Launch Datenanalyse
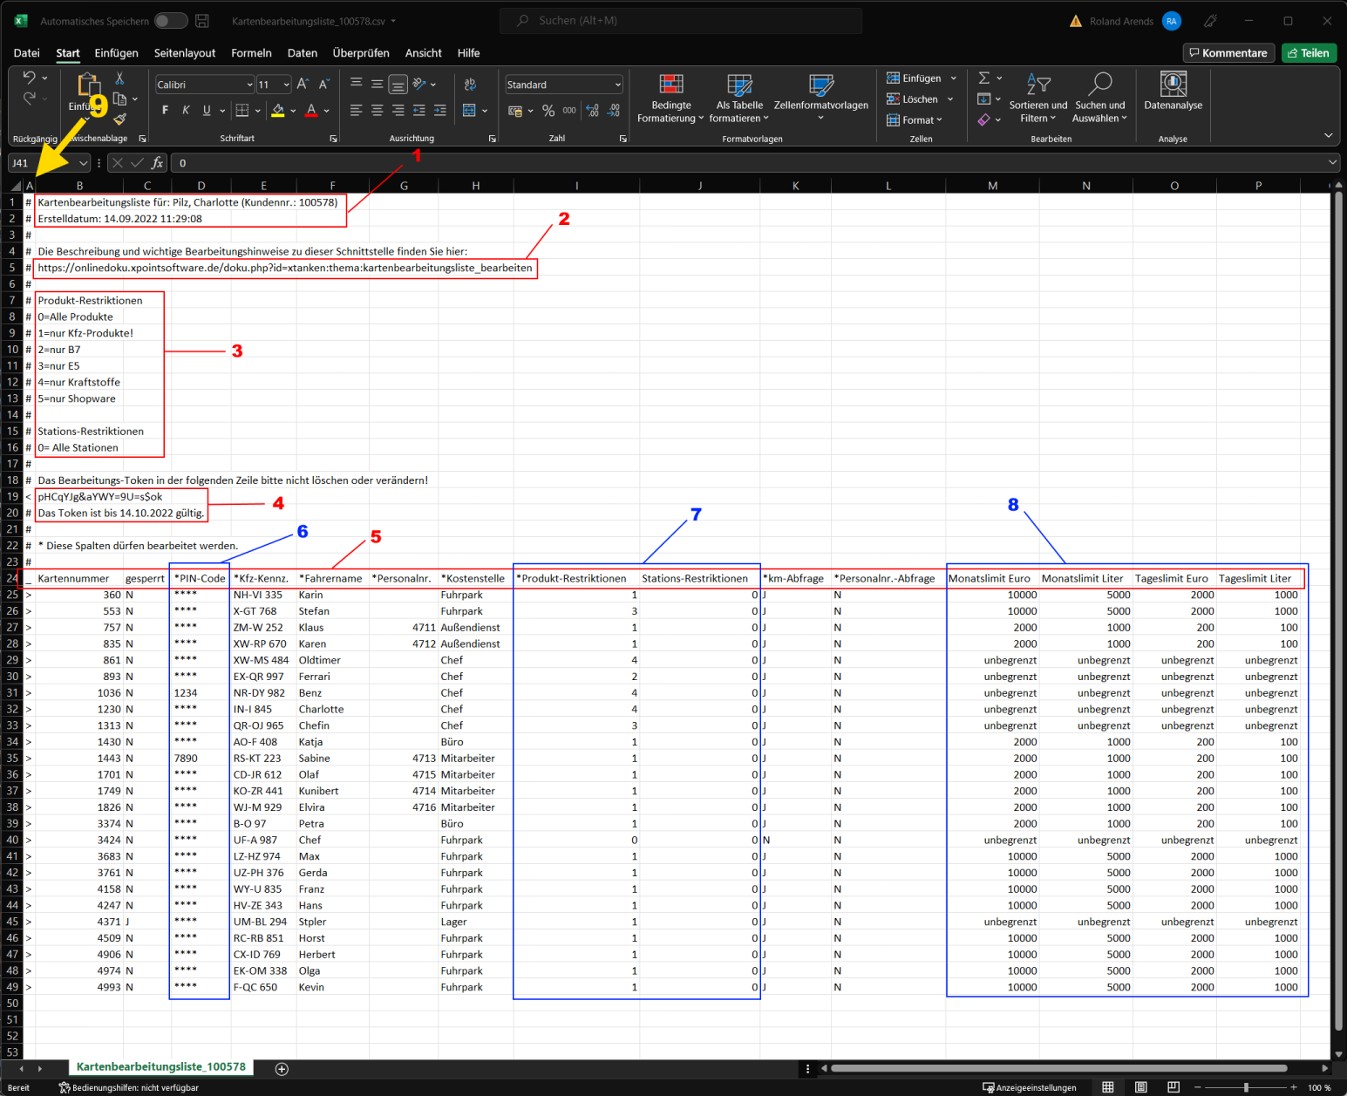Image resolution: width=1347 pixels, height=1096 pixels. [x=1173, y=92]
